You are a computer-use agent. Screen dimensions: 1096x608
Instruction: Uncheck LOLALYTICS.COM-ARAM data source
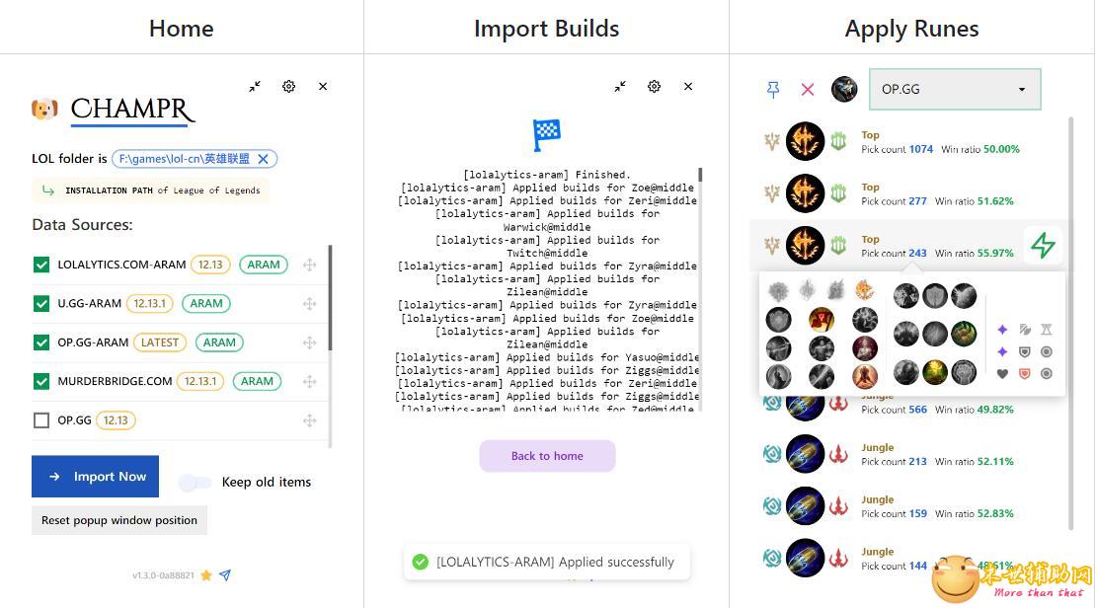coord(41,265)
